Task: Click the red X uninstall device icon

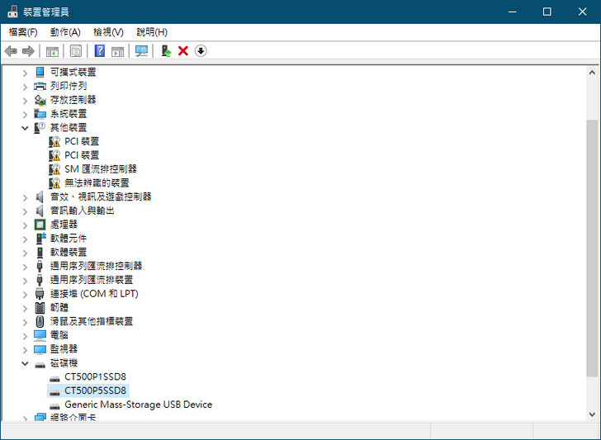Action: pyautogui.click(x=183, y=51)
